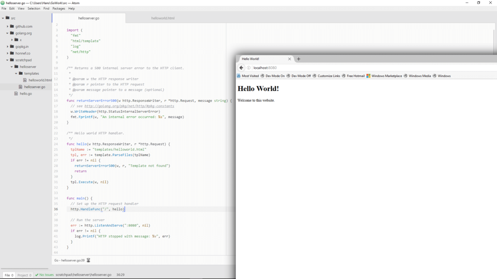497x279 pixels.
Task: Click the site info icon in browser address bar
Action: (x=249, y=68)
